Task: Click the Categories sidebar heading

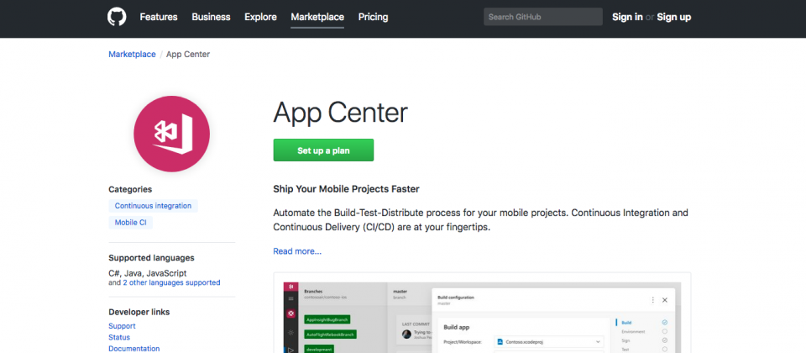Action: (130, 189)
